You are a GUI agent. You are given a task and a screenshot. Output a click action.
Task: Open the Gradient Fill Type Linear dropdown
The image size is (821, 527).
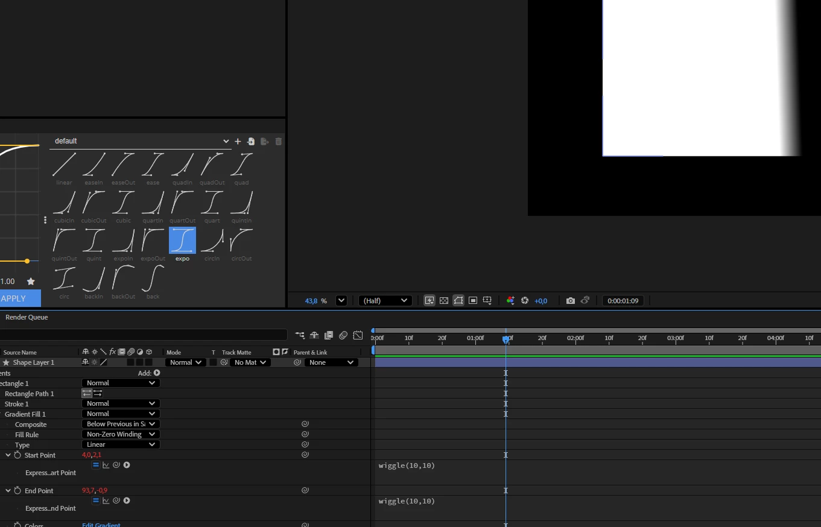click(121, 444)
